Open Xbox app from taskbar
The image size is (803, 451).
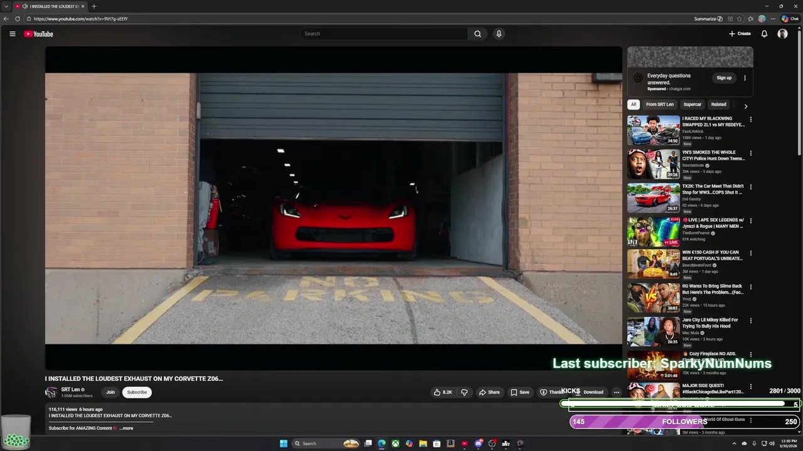395,443
